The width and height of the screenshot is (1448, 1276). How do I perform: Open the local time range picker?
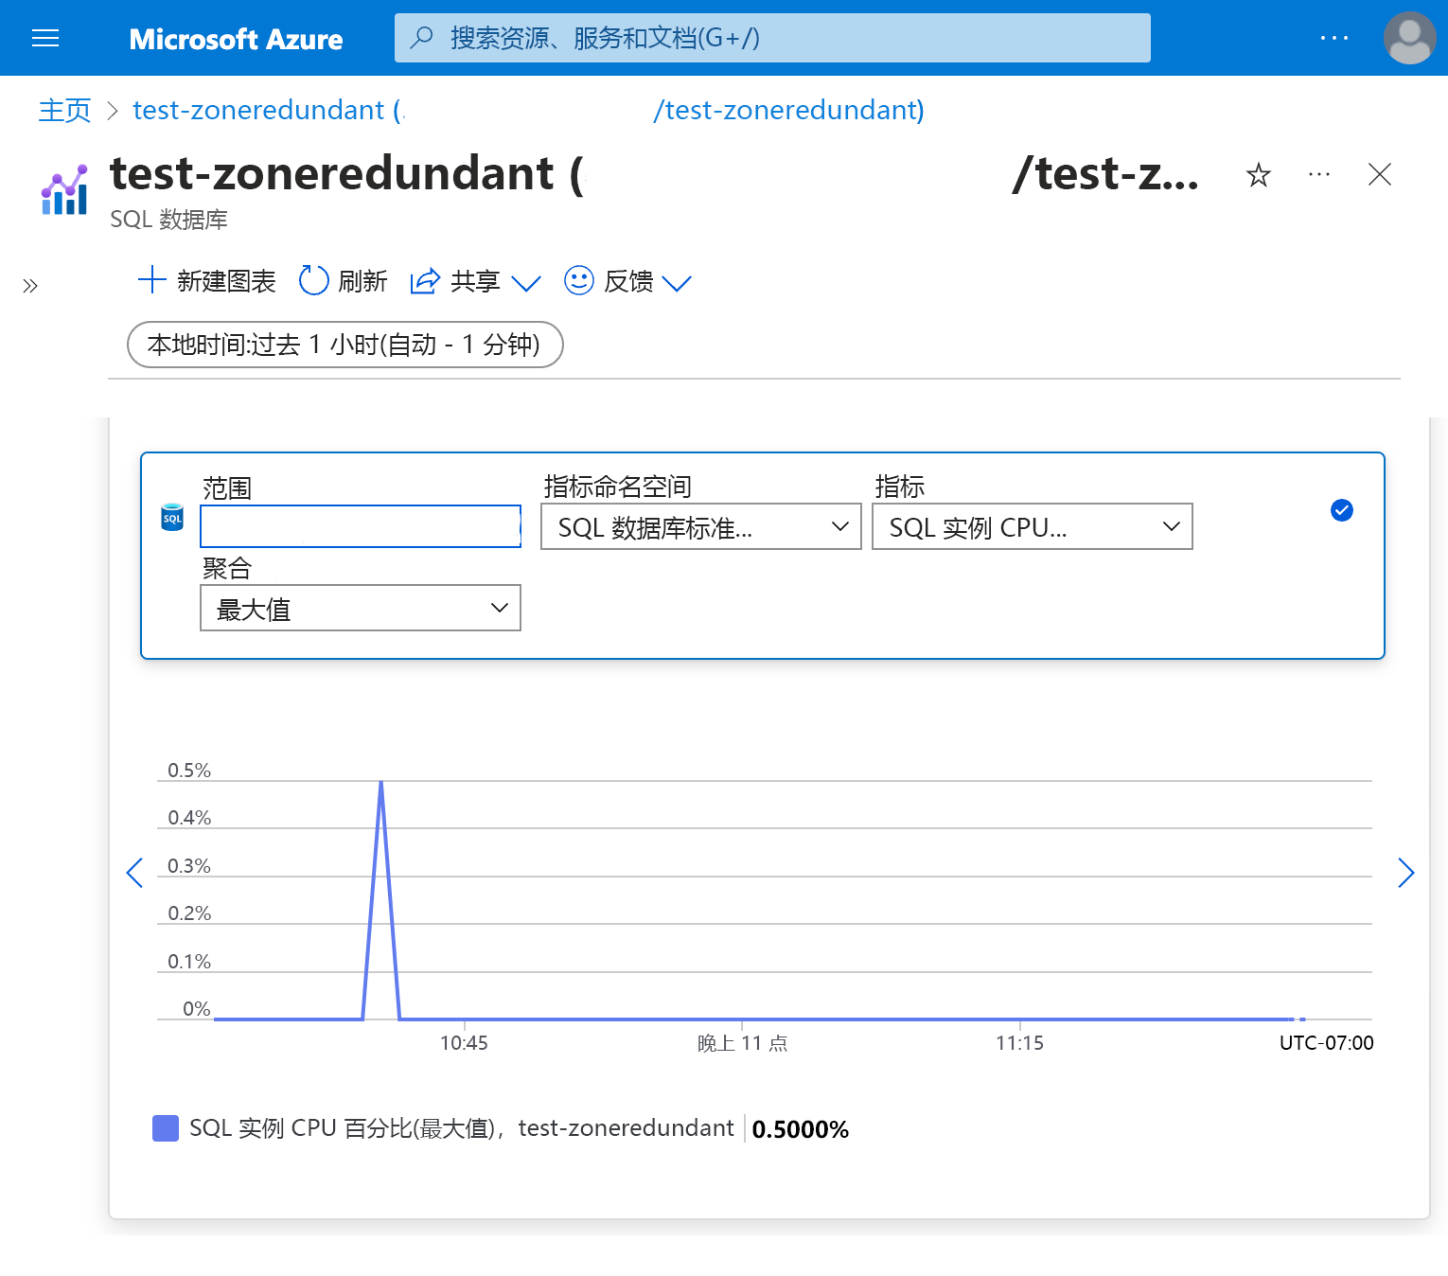344,345
